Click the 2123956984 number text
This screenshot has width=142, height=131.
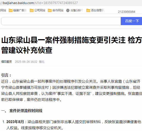[127, 12]
